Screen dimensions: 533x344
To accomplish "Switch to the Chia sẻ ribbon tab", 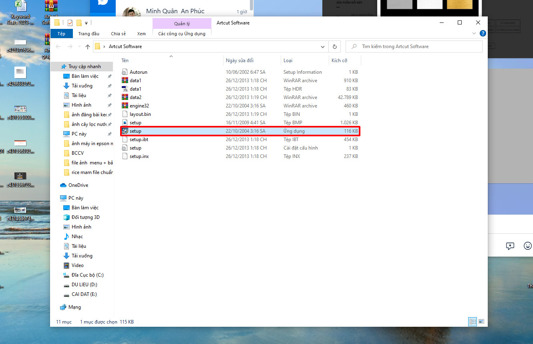I will click(x=118, y=34).
